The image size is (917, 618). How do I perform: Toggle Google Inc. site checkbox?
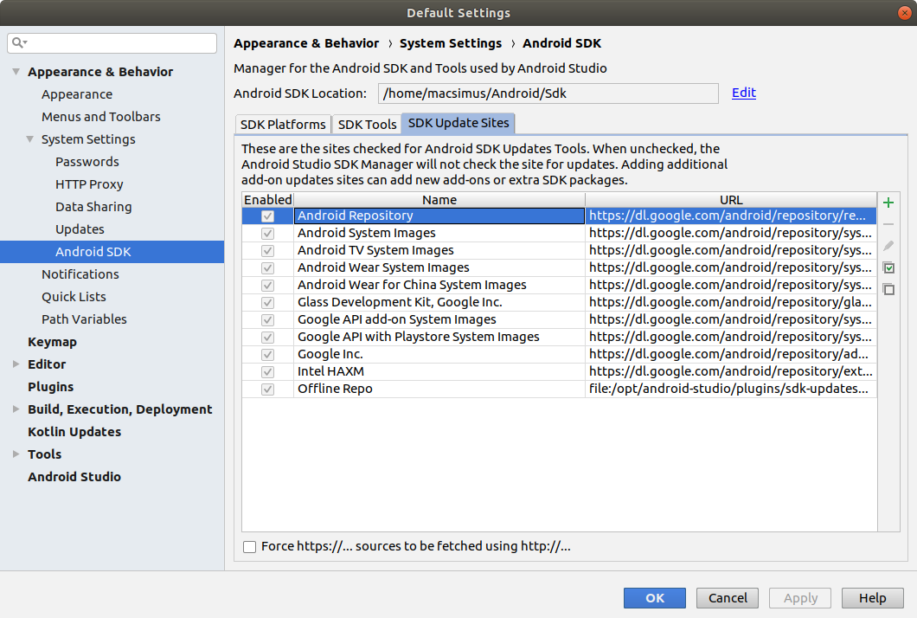point(268,355)
